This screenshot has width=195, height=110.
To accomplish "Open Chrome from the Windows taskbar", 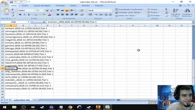I will coord(70,107).
